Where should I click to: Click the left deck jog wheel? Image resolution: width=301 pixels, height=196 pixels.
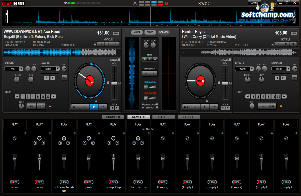point(89,81)
